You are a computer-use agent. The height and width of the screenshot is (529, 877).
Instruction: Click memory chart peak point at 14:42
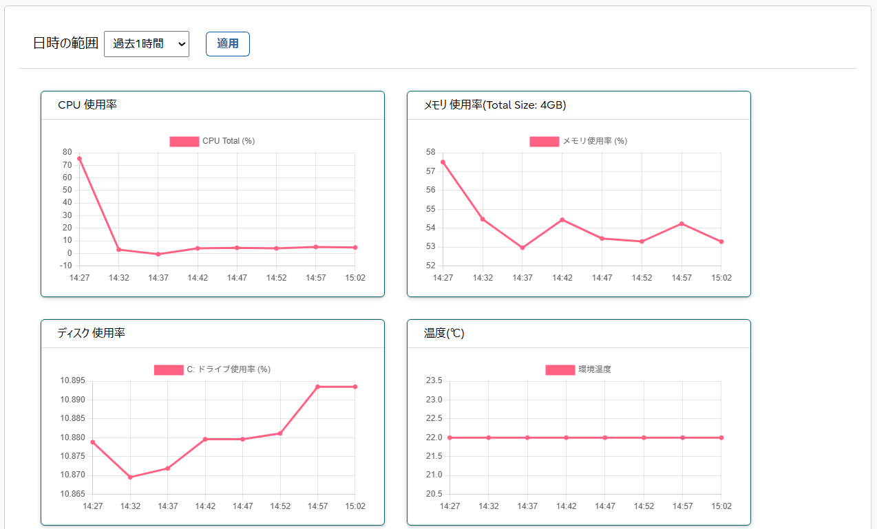click(562, 219)
